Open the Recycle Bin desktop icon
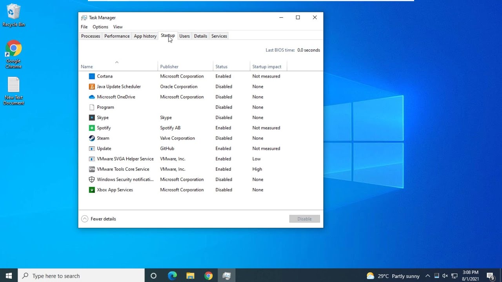This screenshot has width=502, height=282. (x=13, y=15)
